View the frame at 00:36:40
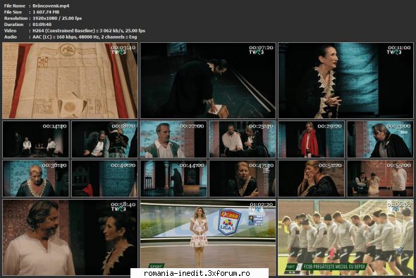The image size is (416, 278). (x=36, y=179)
